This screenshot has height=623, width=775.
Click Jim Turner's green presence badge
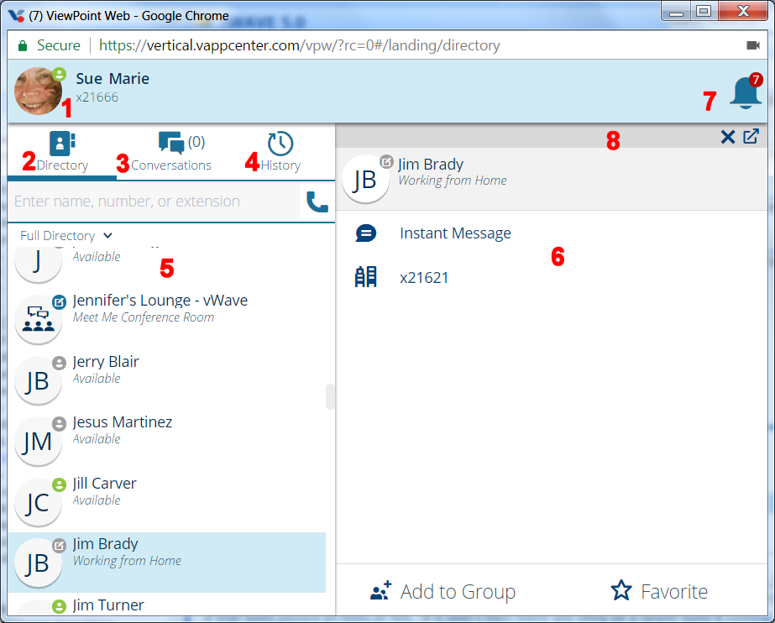60,606
